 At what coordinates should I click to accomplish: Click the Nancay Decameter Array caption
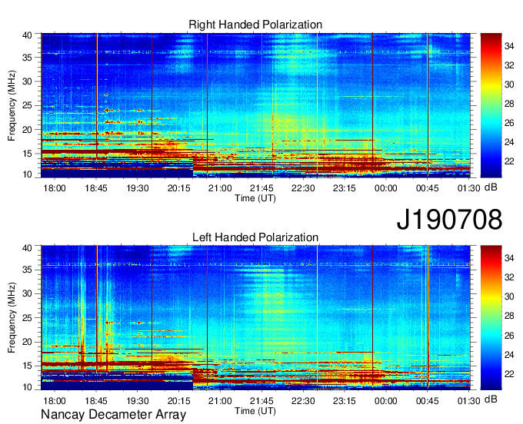point(113,415)
